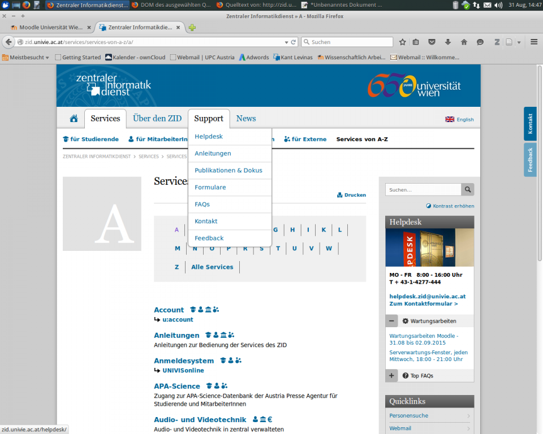543x434 pixels.
Task: Collapse the Wartungsarbeiten section with the minus
Action: (x=392, y=321)
